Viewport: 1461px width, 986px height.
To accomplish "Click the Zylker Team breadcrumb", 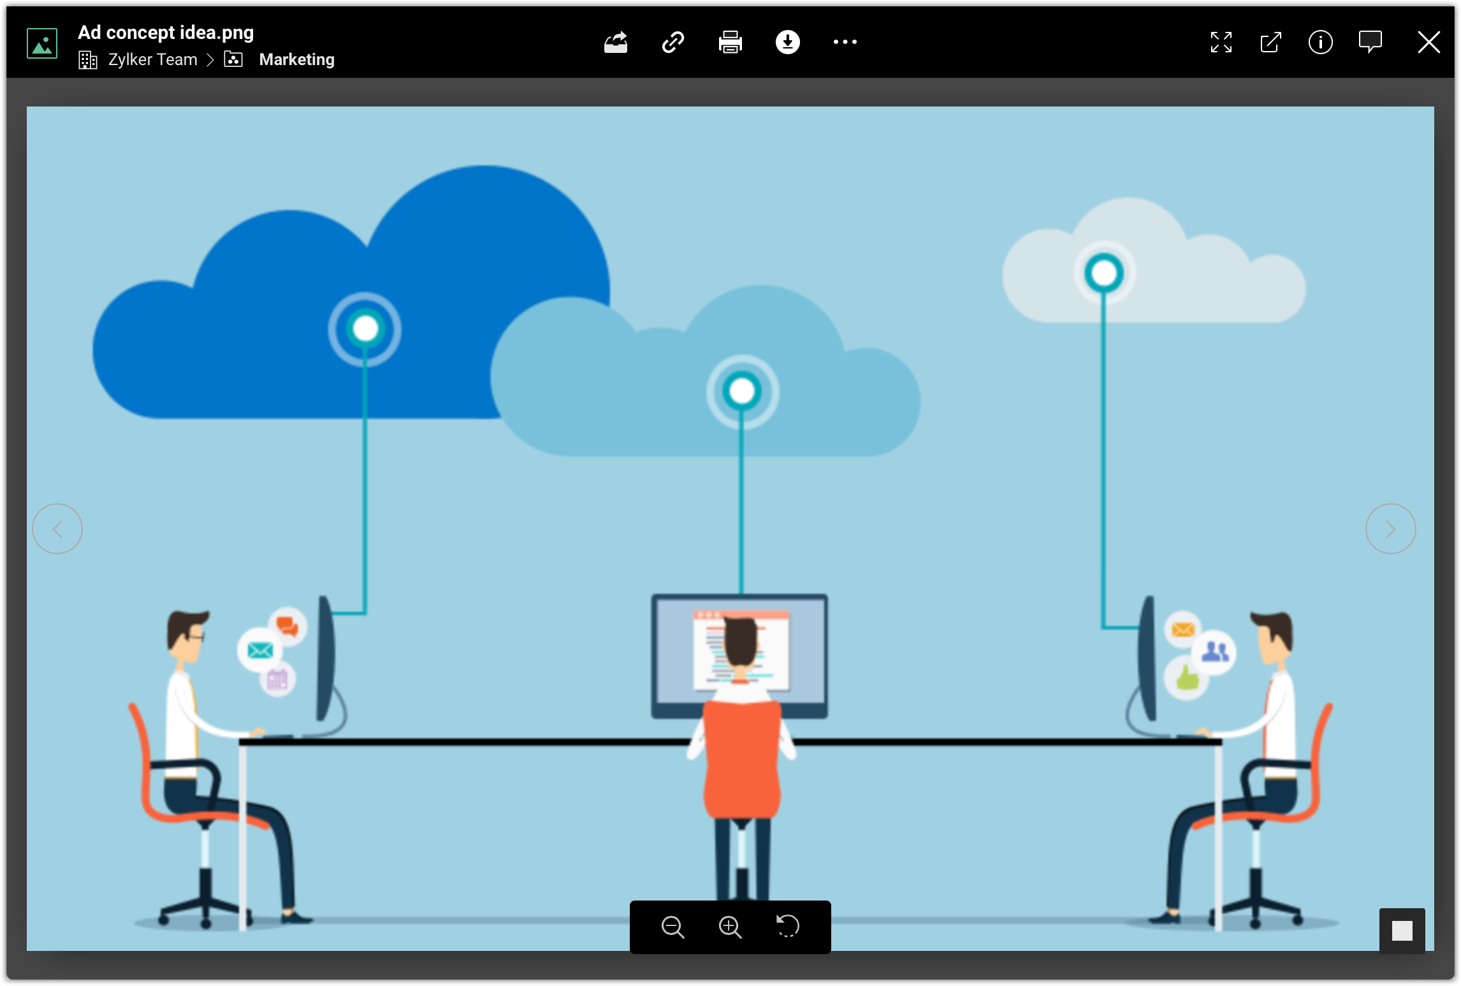I will (x=153, y=60).
